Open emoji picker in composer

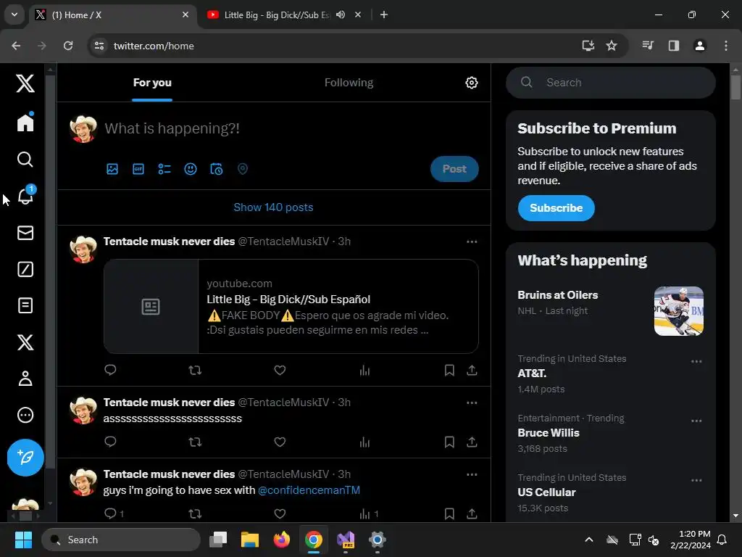click(x=191, y=169)
